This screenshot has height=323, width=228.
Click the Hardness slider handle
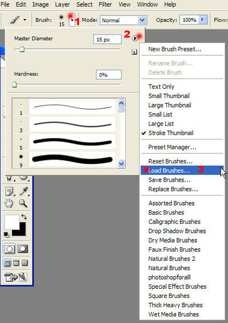coord(14,84)
